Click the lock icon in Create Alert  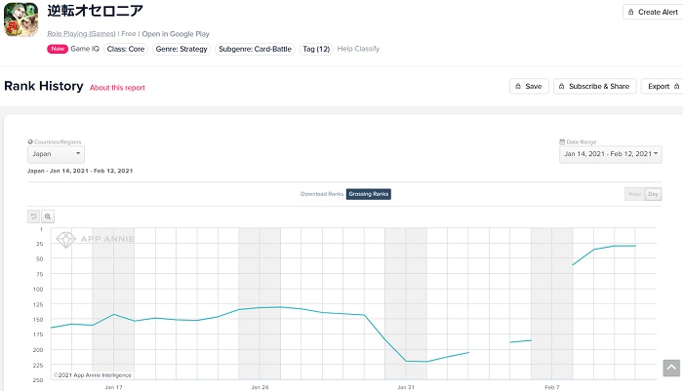tap(630, 13)
